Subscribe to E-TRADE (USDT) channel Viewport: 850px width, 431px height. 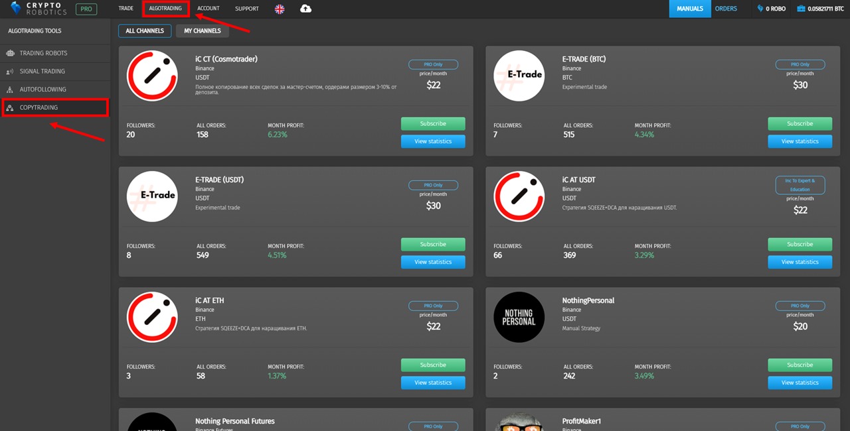(433, 244)
